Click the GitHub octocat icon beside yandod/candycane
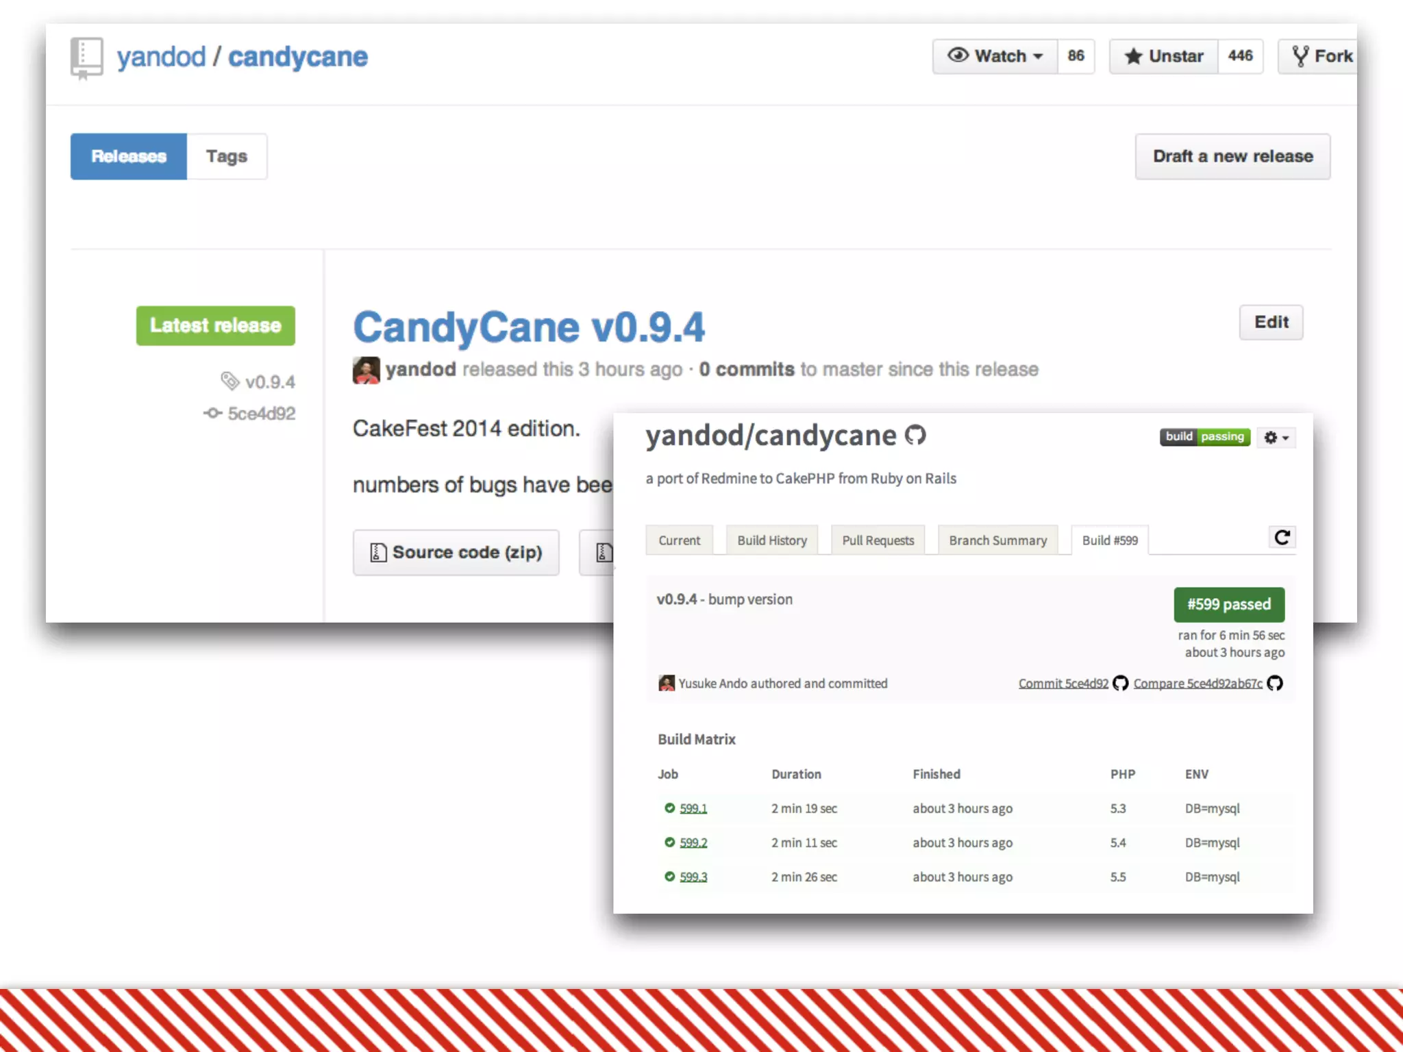 click(915, 435)
